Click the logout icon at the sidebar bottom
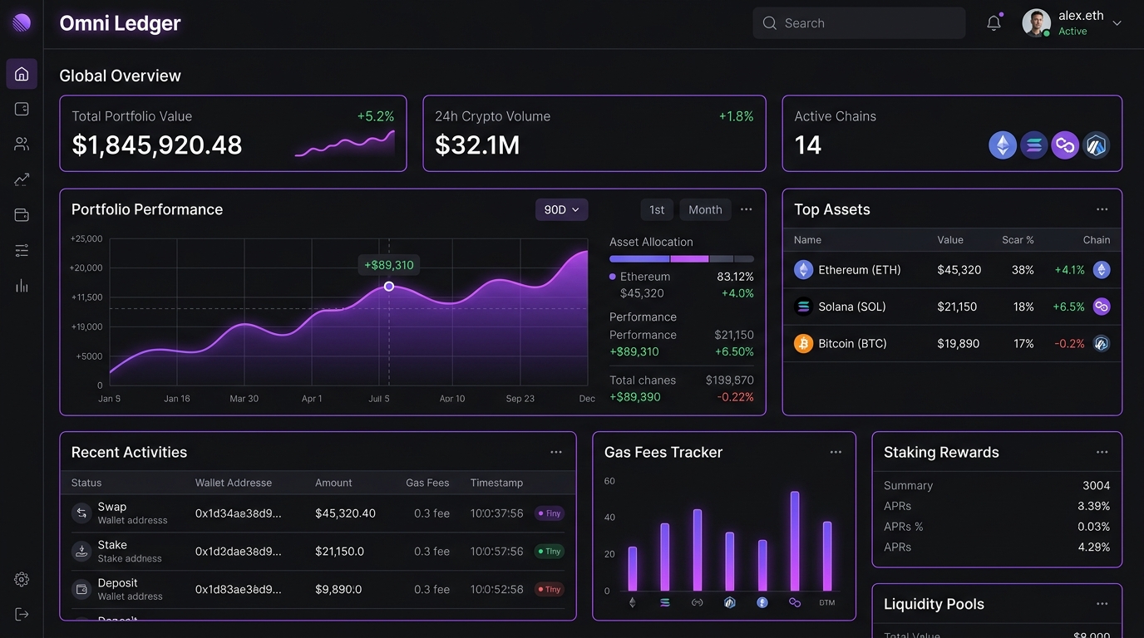 coord(22,614)
